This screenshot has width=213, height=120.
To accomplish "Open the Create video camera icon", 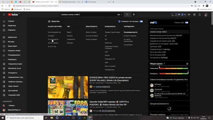I will [189, 15].
